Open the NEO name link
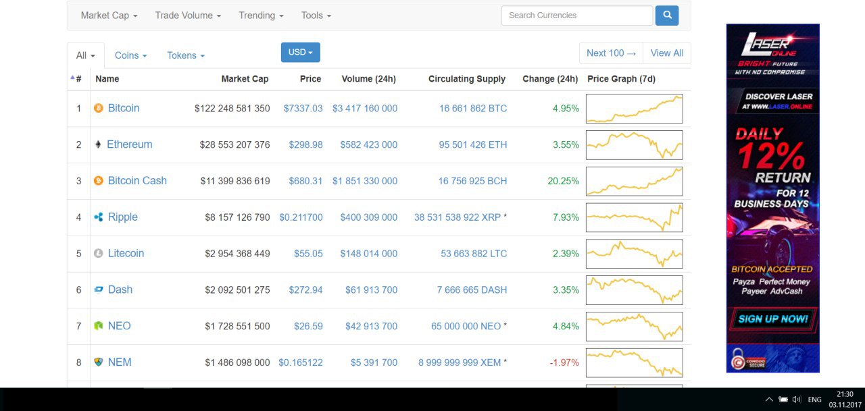Viewport: 865px width, 411px height. 119,326
